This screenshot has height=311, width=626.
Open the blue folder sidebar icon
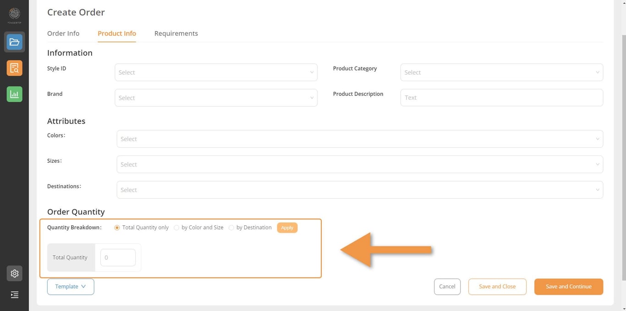15,42
